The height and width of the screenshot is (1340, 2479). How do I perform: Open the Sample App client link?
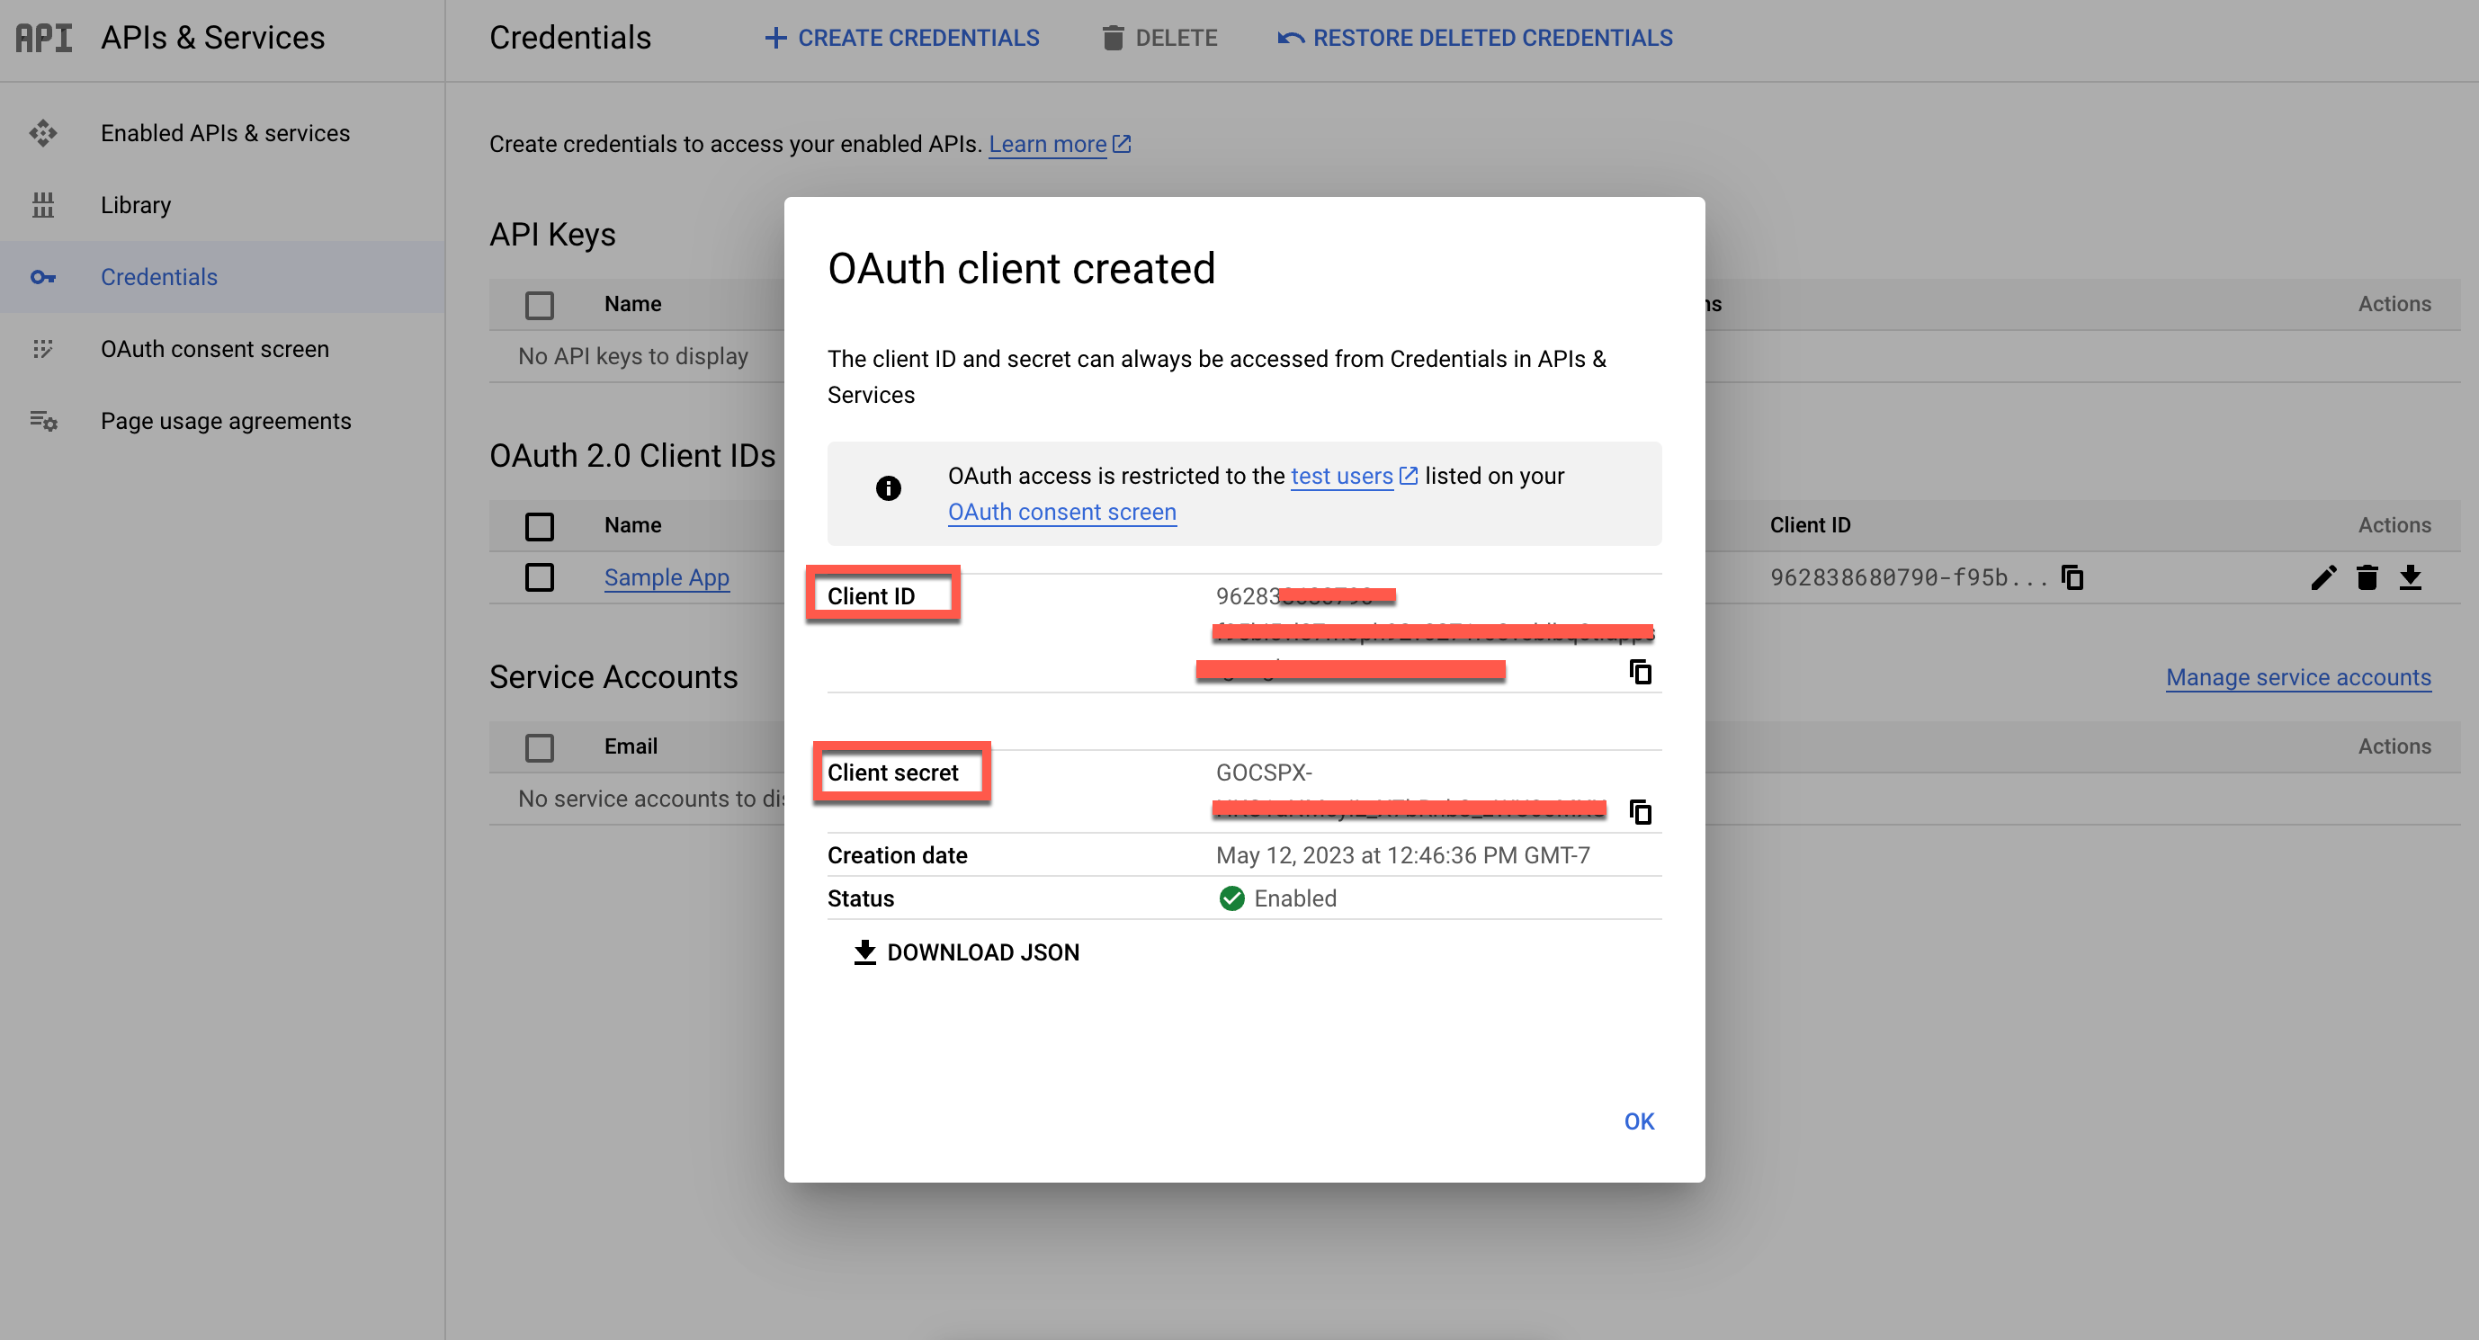[666, 577]
